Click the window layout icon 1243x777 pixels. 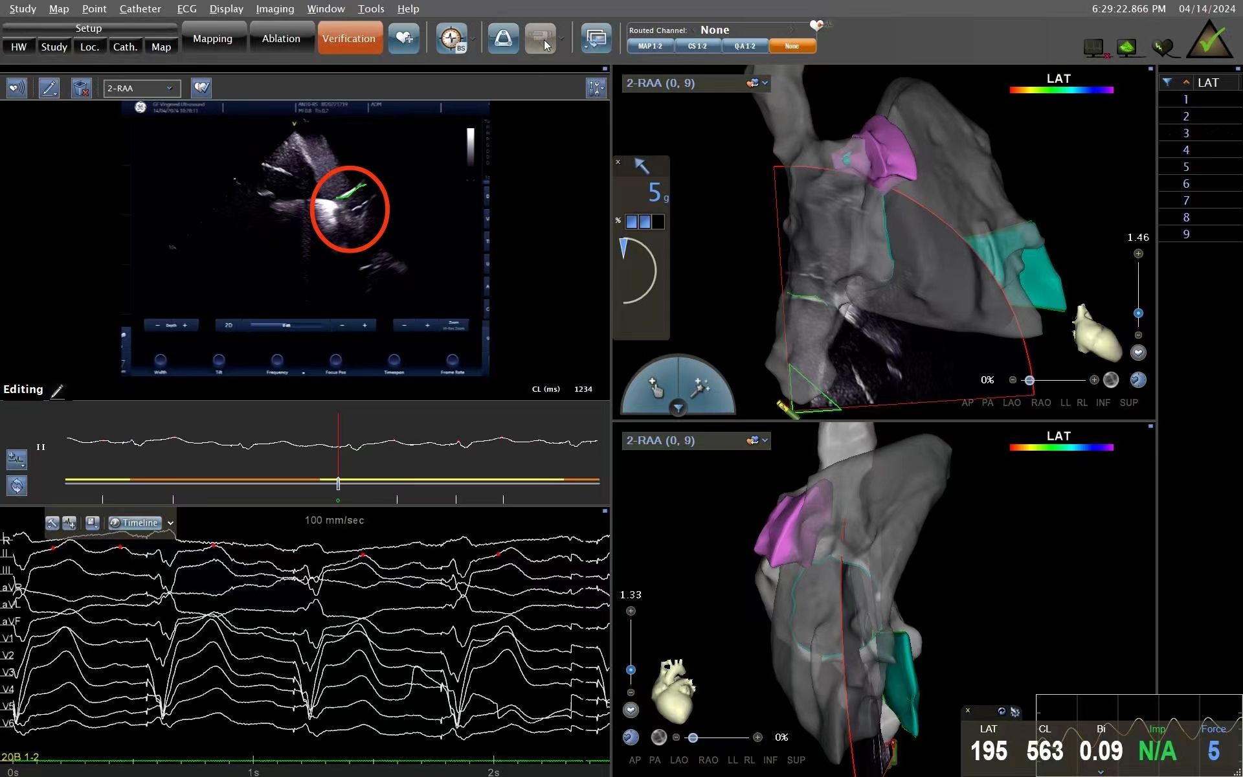pyautogui.click(x=596, y=39)
